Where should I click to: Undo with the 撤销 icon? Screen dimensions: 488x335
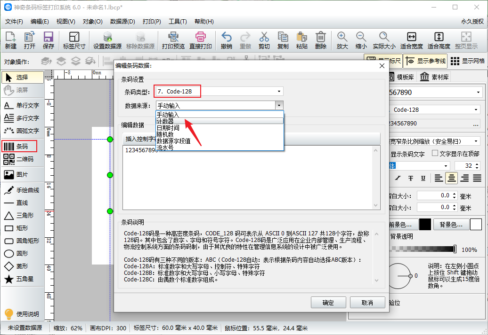coord(226,40)
